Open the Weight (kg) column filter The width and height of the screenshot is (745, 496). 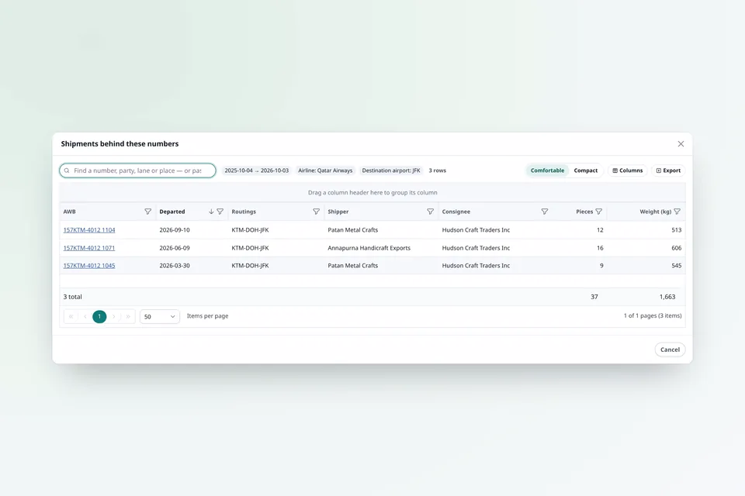[677, 212]
